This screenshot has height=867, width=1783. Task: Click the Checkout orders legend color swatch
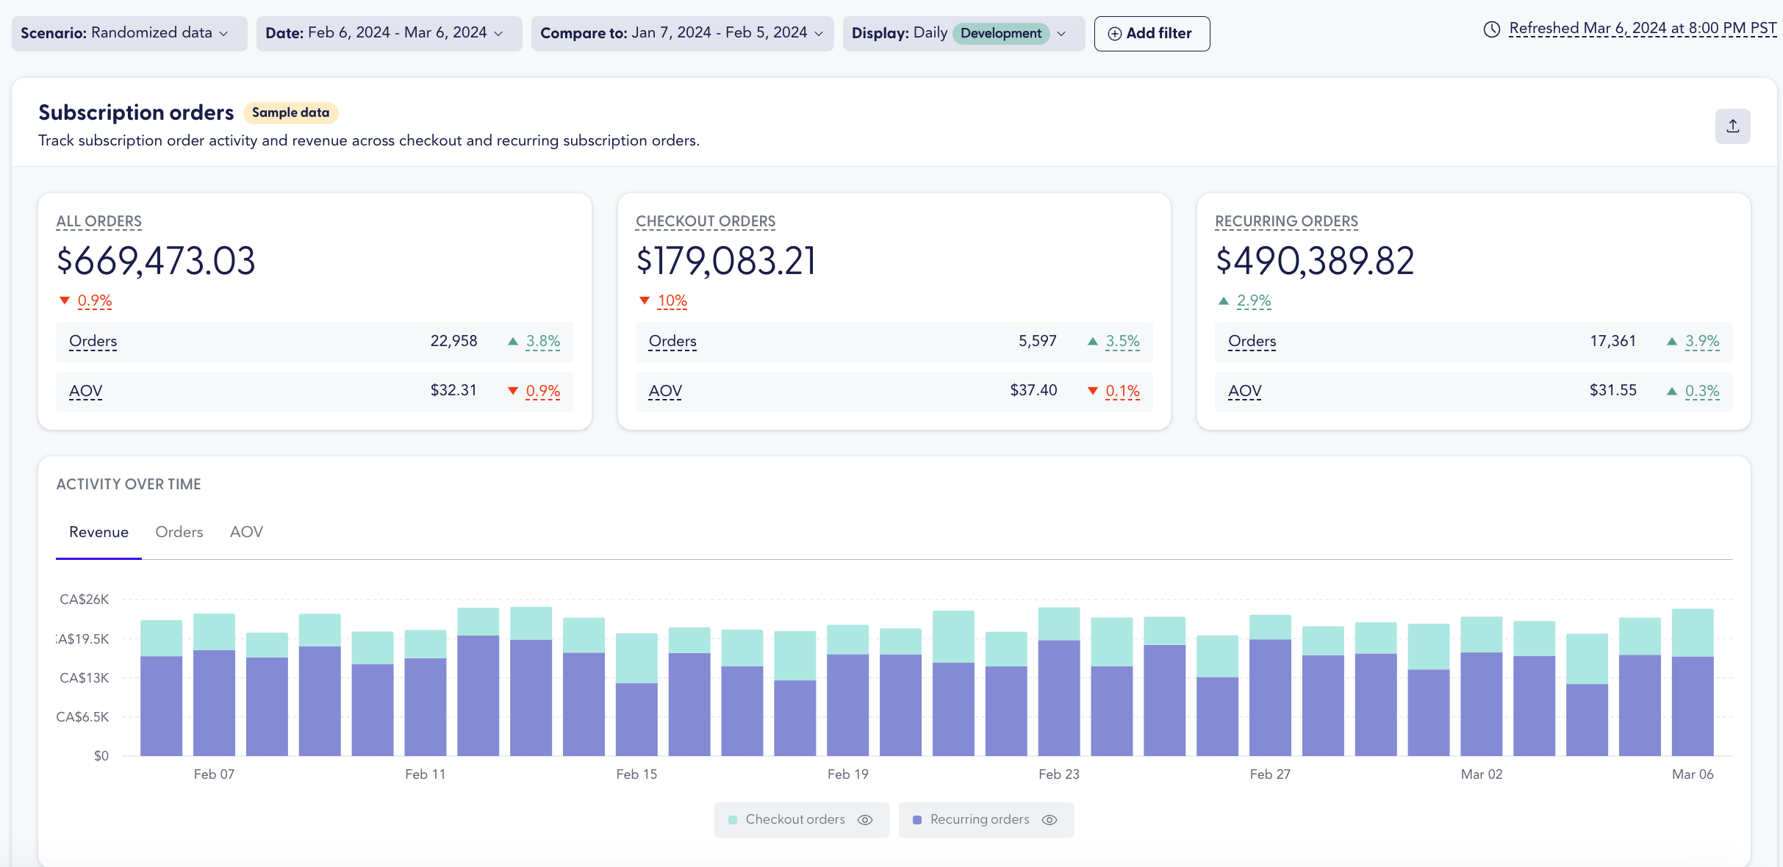click(732, 819)
